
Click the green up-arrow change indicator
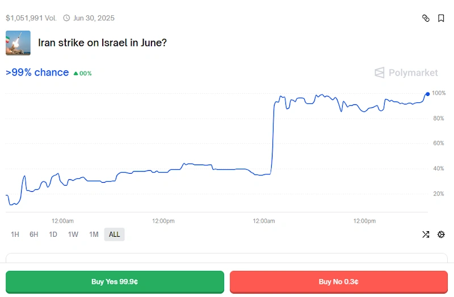tap(76, 73)
